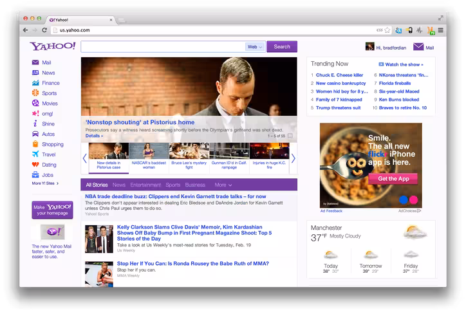This screenshot has height=314, width=466.
Task: Click the Get the App button
Action: 393,179
